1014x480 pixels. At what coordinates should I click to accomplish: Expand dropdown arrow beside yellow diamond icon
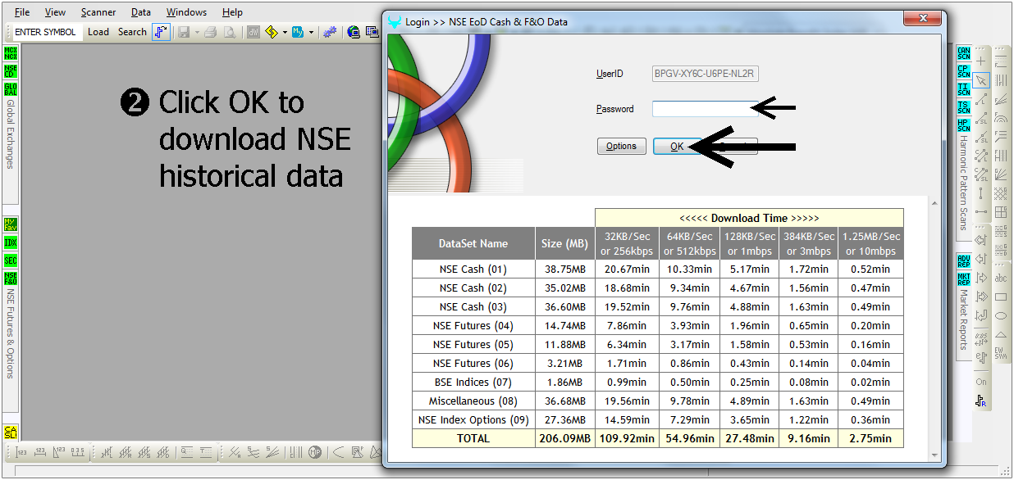click(x=285, y=33)
